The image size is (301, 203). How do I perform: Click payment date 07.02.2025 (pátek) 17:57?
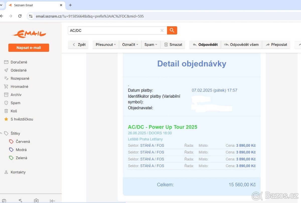[x=214, y=90]
